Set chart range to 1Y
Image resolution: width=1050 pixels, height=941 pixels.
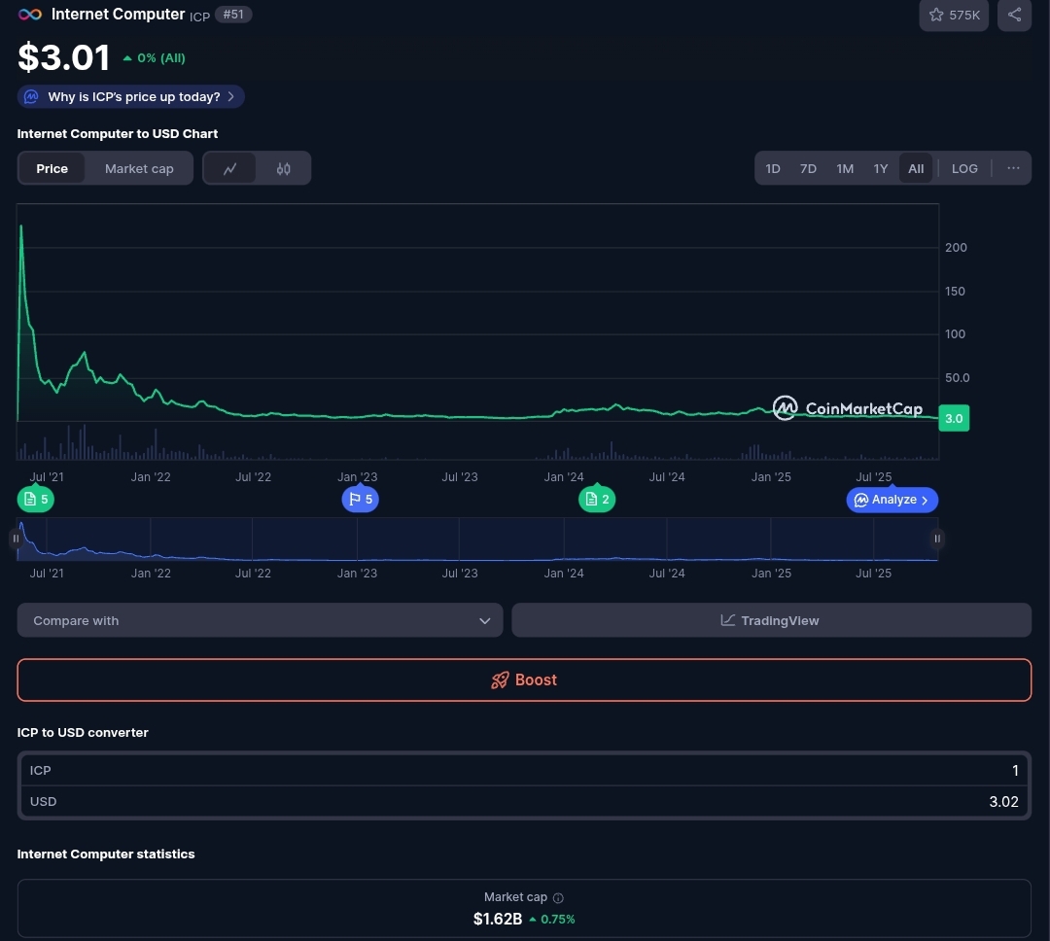[881, 168]
